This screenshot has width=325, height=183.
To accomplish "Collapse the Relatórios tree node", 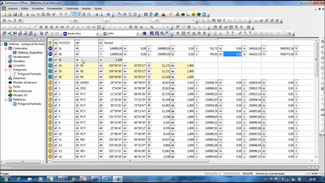I will (6, 100).
